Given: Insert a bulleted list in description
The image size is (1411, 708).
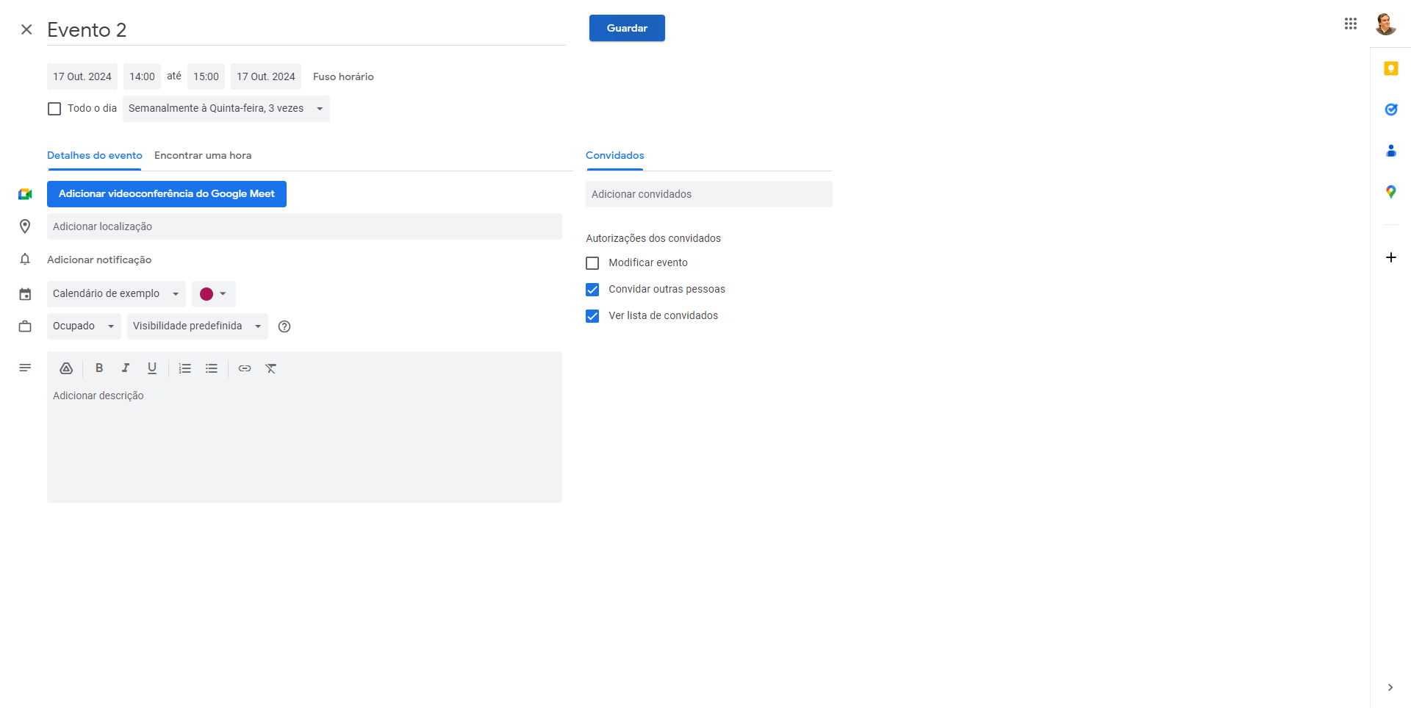Looking at the screenshot, I should [x=212, y=368].
